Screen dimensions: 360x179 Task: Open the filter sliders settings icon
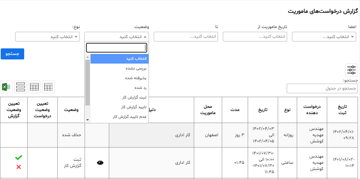pyautogui.click(x=351, y=70)
